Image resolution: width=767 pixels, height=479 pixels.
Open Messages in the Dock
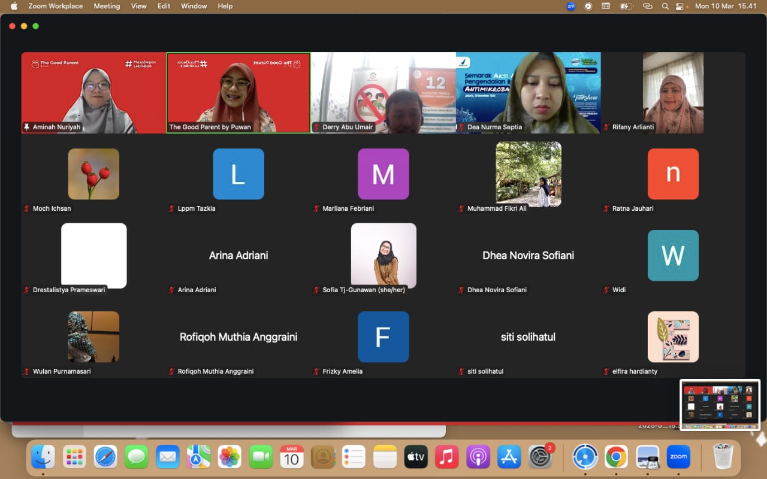pyautogui.click(x=137, y=457)
